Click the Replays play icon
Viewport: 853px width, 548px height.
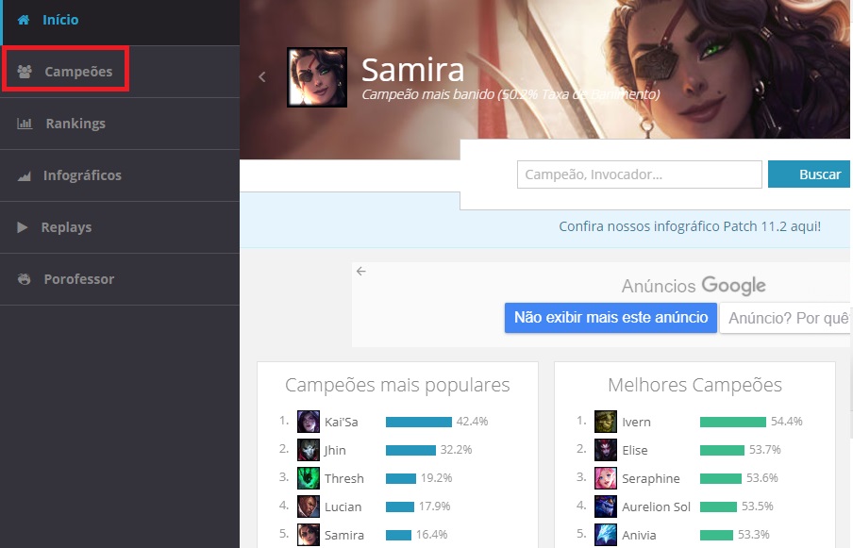coord(23,227)
